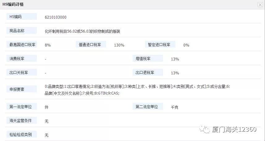Click the 第一法定单位 label
The image size is (265, 141).
coord(21,107)
